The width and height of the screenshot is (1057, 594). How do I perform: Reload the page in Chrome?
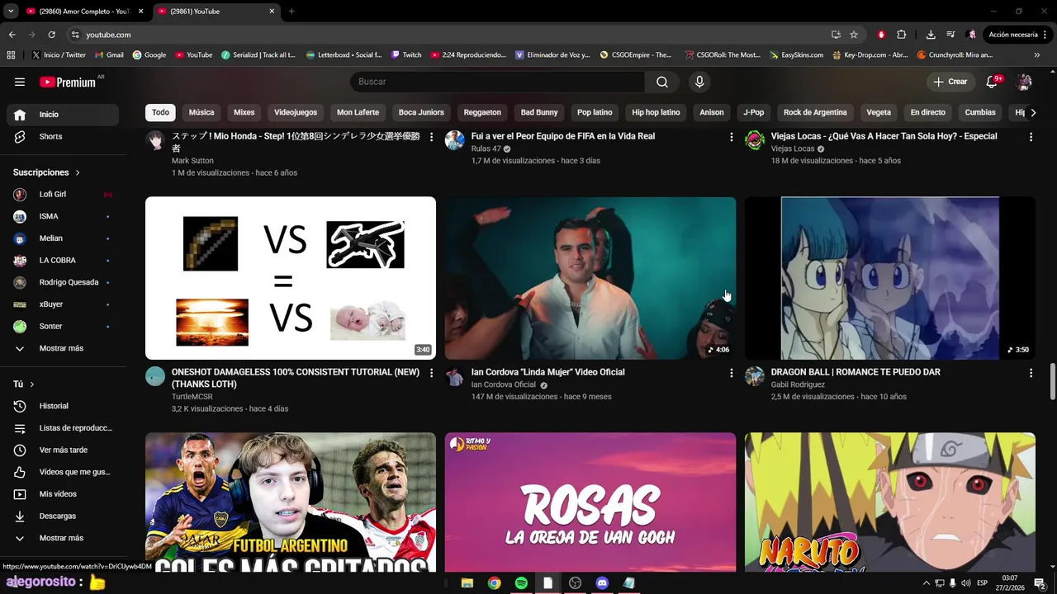pos(51,35)
